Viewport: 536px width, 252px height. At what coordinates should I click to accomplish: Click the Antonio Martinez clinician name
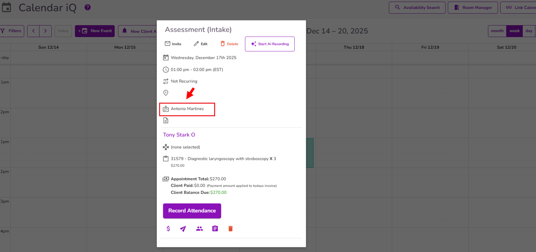187,109
